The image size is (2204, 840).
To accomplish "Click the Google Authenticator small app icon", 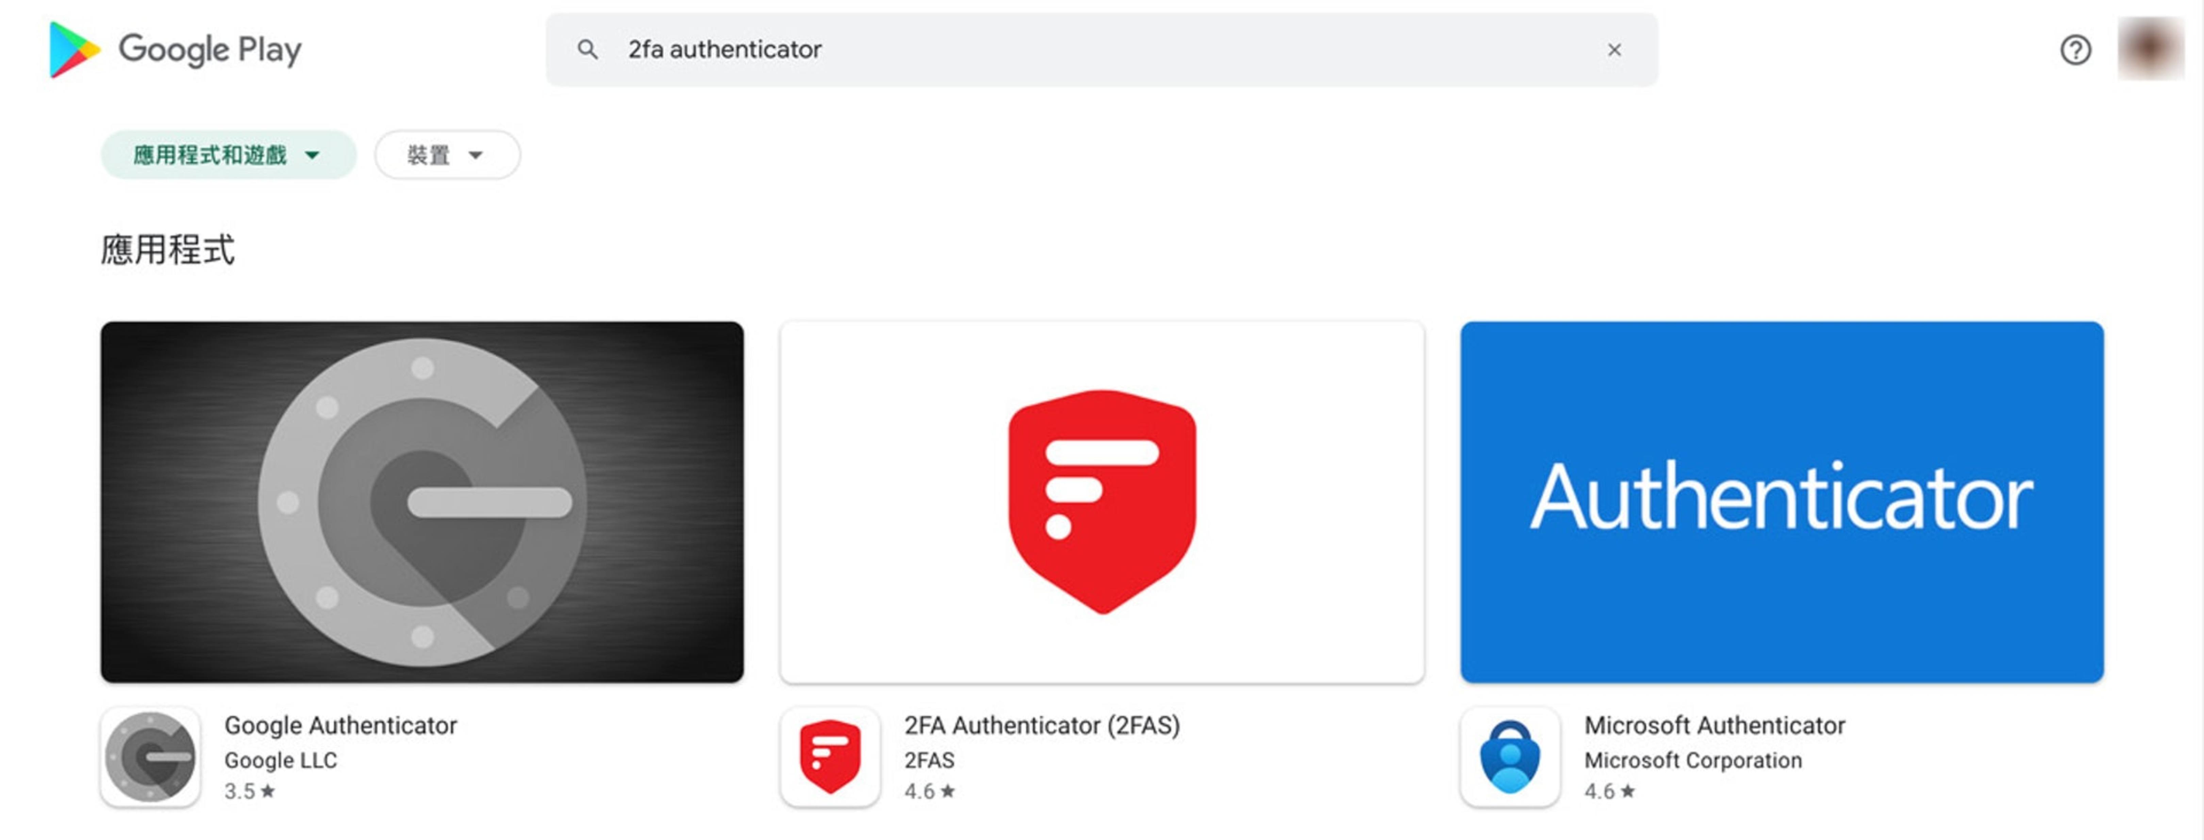I will coord(151,757).
